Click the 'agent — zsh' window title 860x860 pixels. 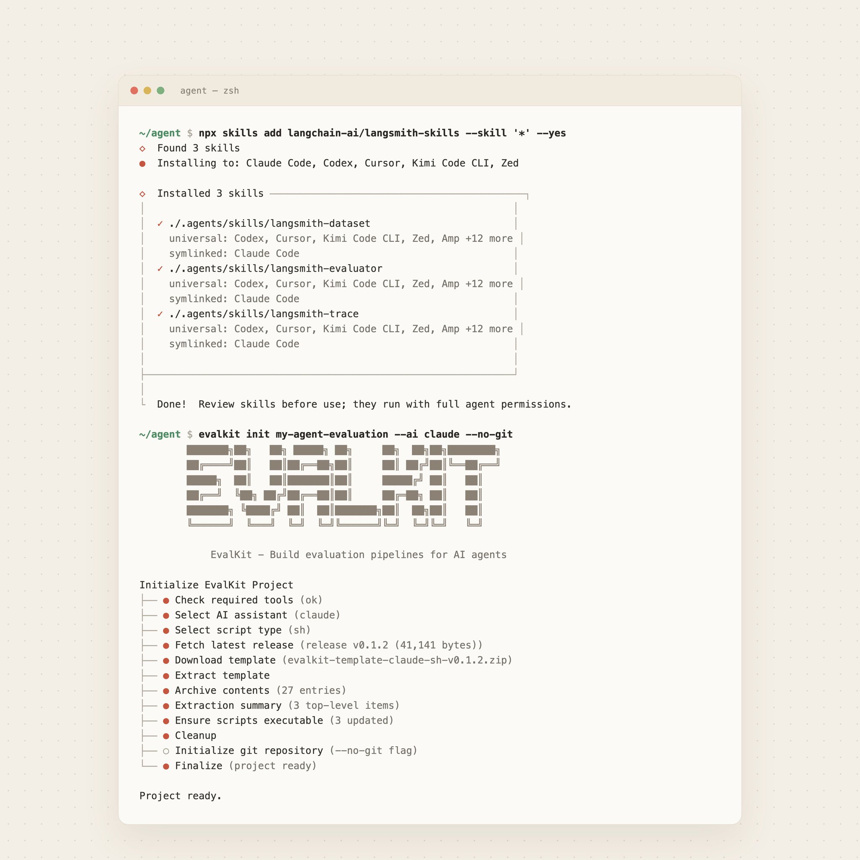point(210,91)
